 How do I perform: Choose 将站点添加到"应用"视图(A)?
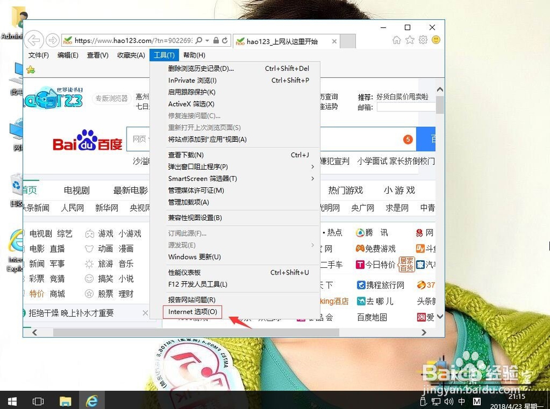(235, 139)
